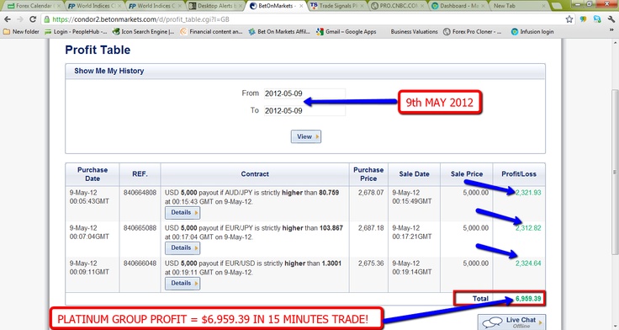619x330 pixels.
Task: Open Icon Search Engine bookmark
Action: [143, 32]
